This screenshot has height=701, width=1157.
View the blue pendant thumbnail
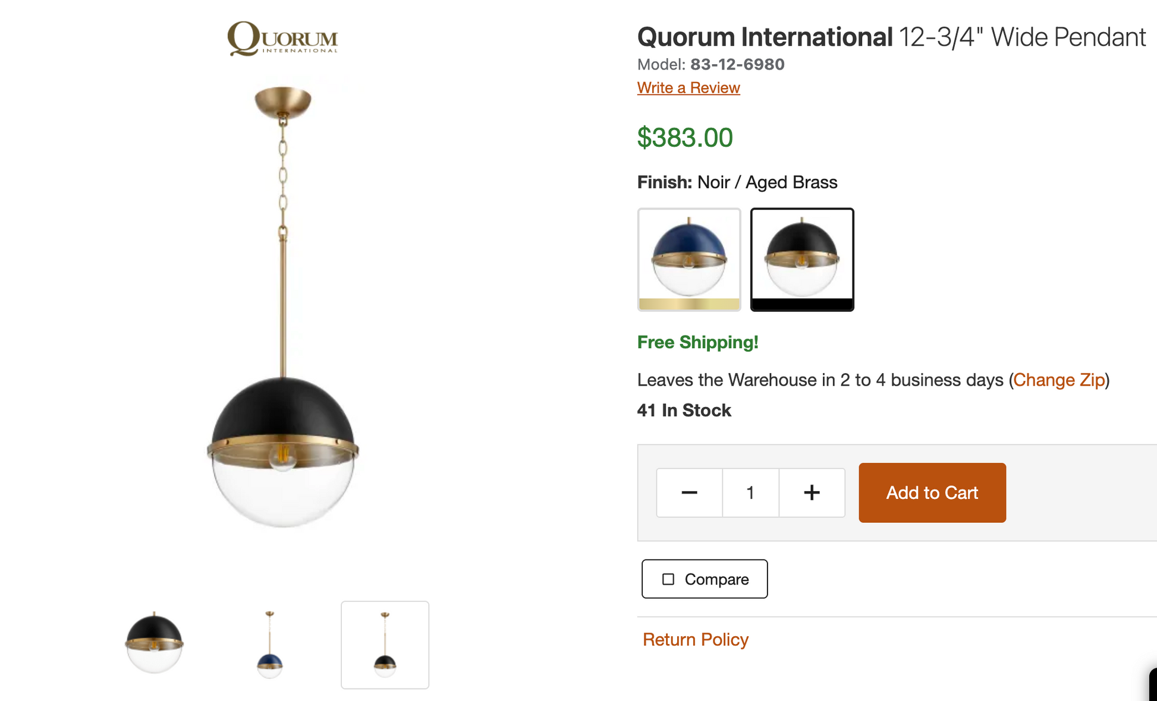pyautogui.click(x=269, y=644)
